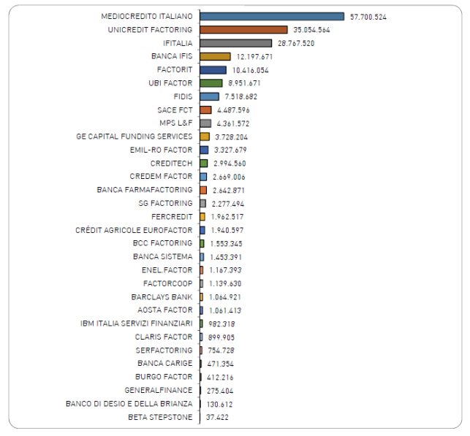Click the value 2.669.006
The height and width of the screenshot is (436, 470).
pyautogui.click(x=229, y=177)
